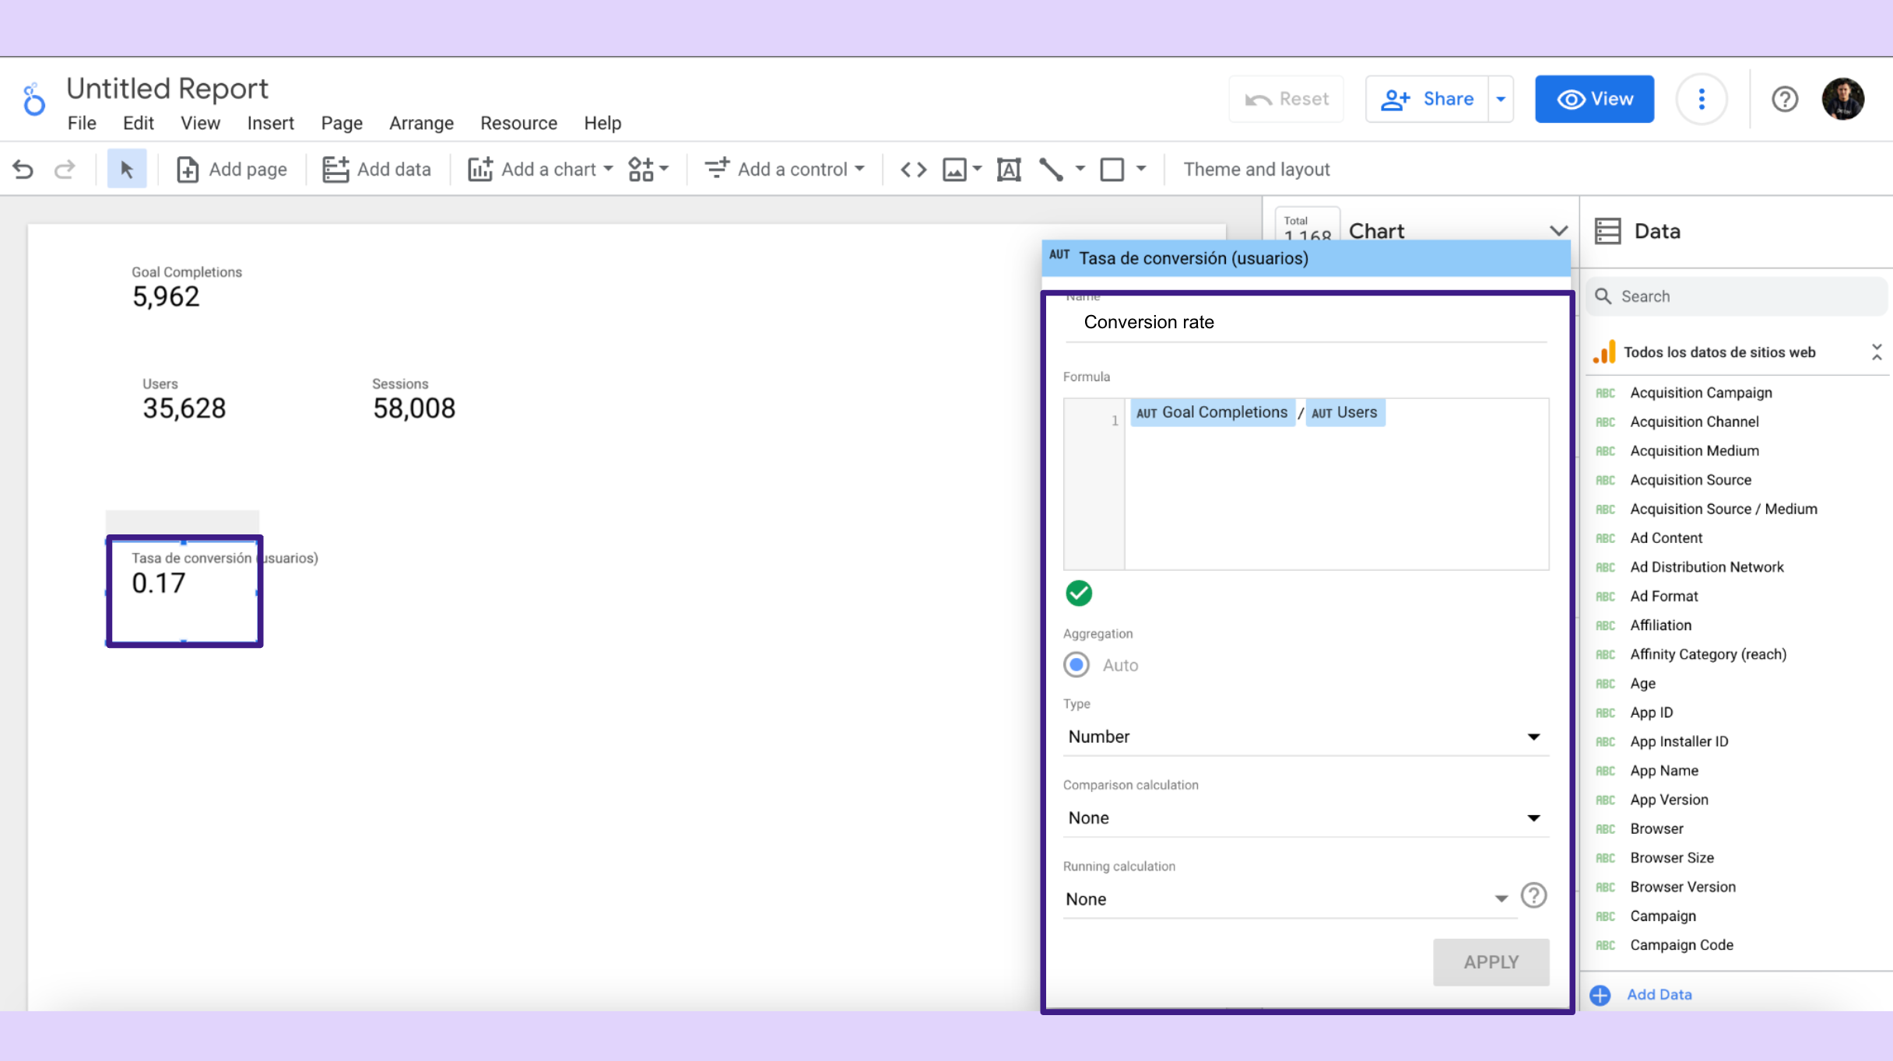The image size is (1893, 1061).
Task: Expand the Comparison calculation dropdown
Action: (x=1534, y=817)
